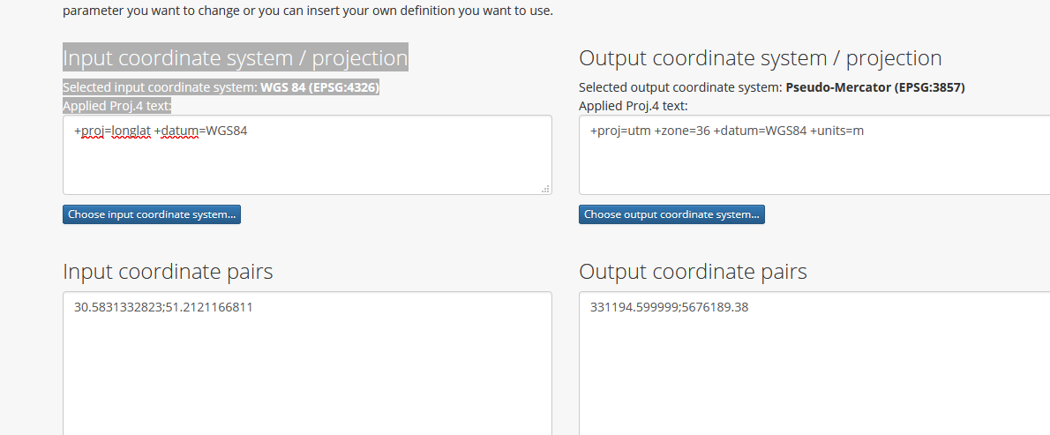The image size is (1050, 435).
Task: Click the input-side Applied Proj.4 text label
Action: 116,106
